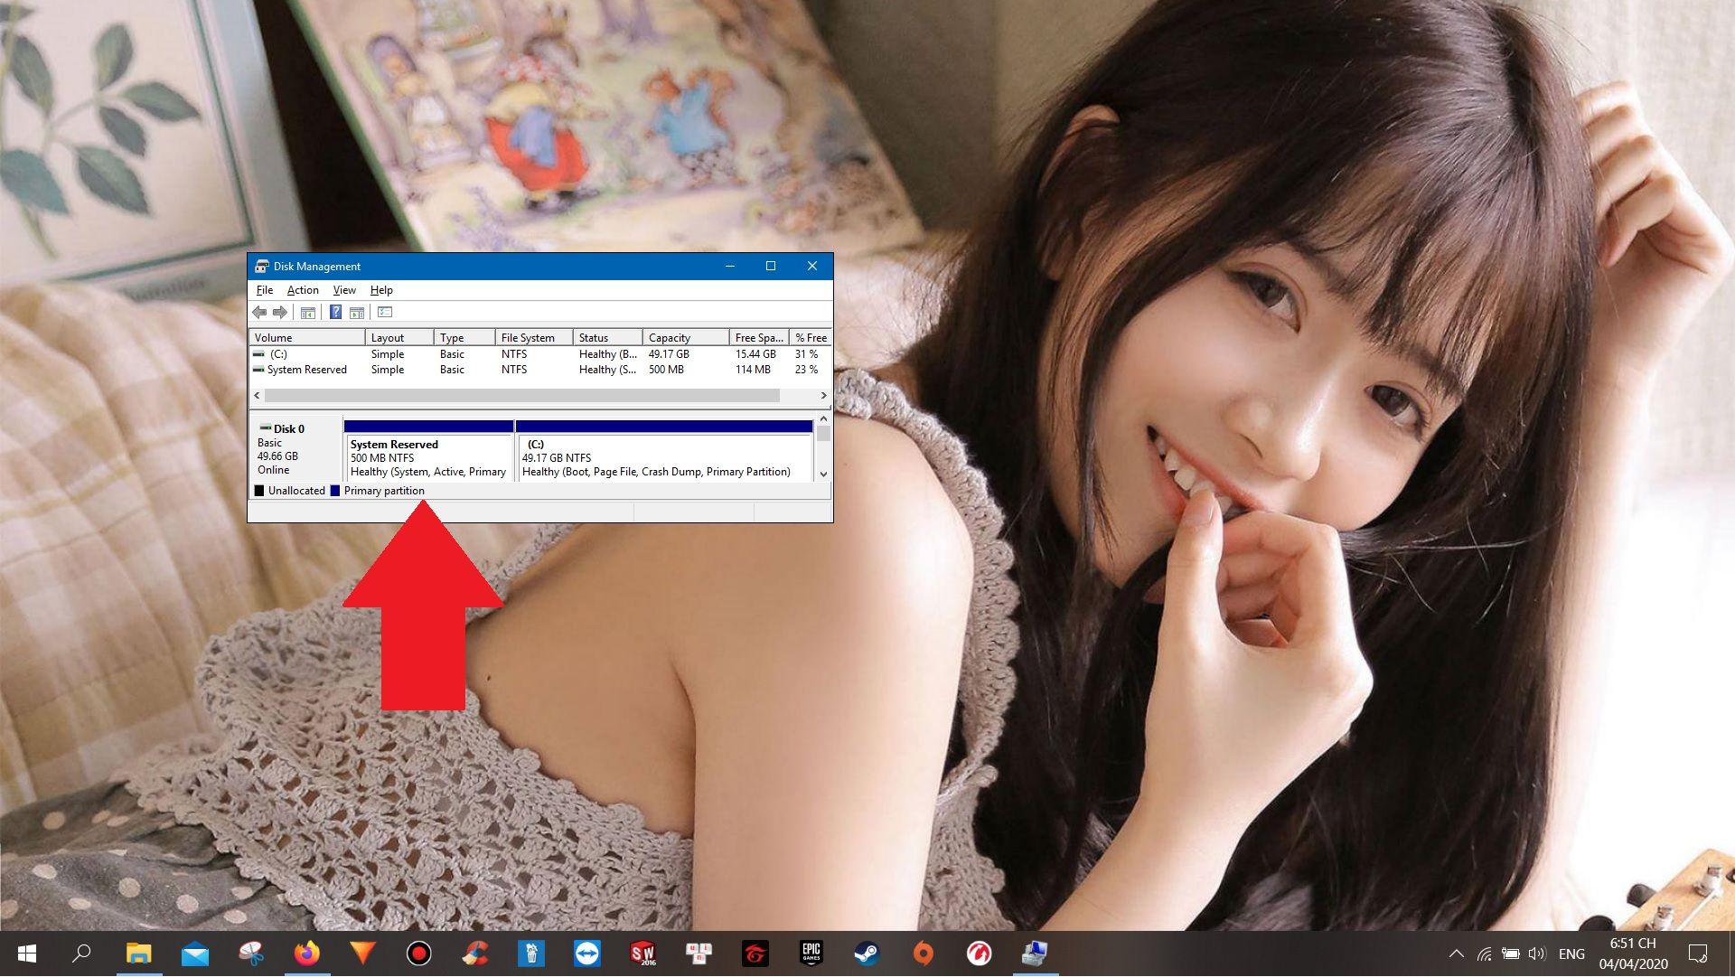Open the Windows Start menu

coord(27,954)
